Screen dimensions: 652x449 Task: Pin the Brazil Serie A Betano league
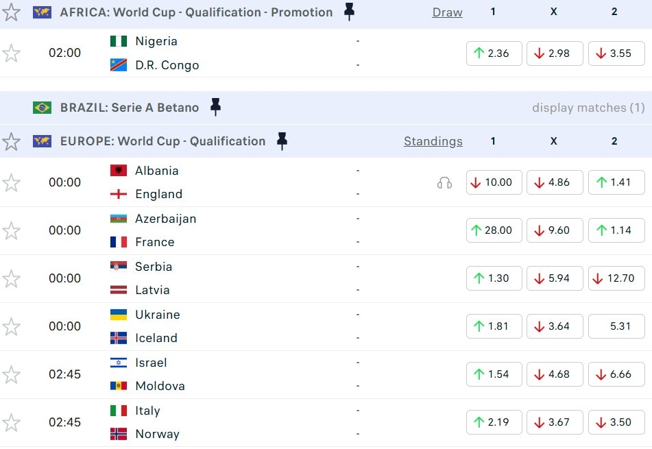click(x=215, y=107)
